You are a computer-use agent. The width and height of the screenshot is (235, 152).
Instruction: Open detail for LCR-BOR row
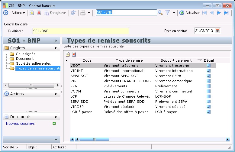208,96
